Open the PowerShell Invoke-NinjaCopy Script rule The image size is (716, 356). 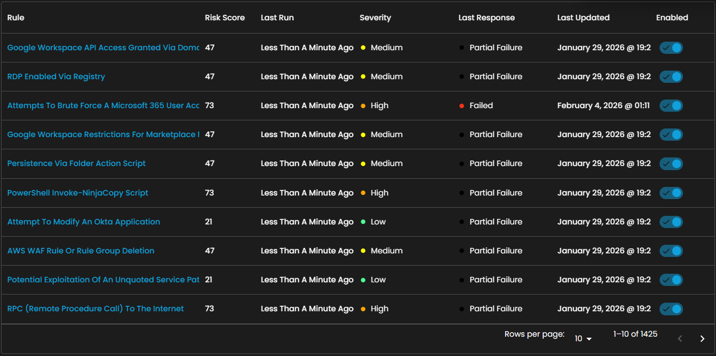(78, 193)
